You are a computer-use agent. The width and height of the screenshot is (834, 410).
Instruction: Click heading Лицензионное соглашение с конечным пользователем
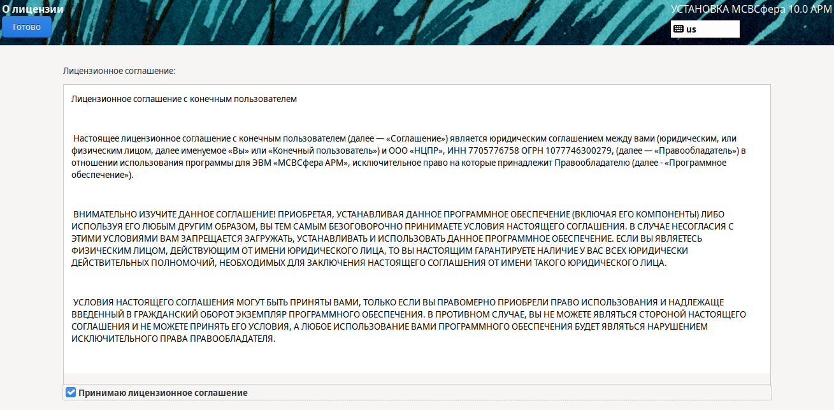click(184, 99)
